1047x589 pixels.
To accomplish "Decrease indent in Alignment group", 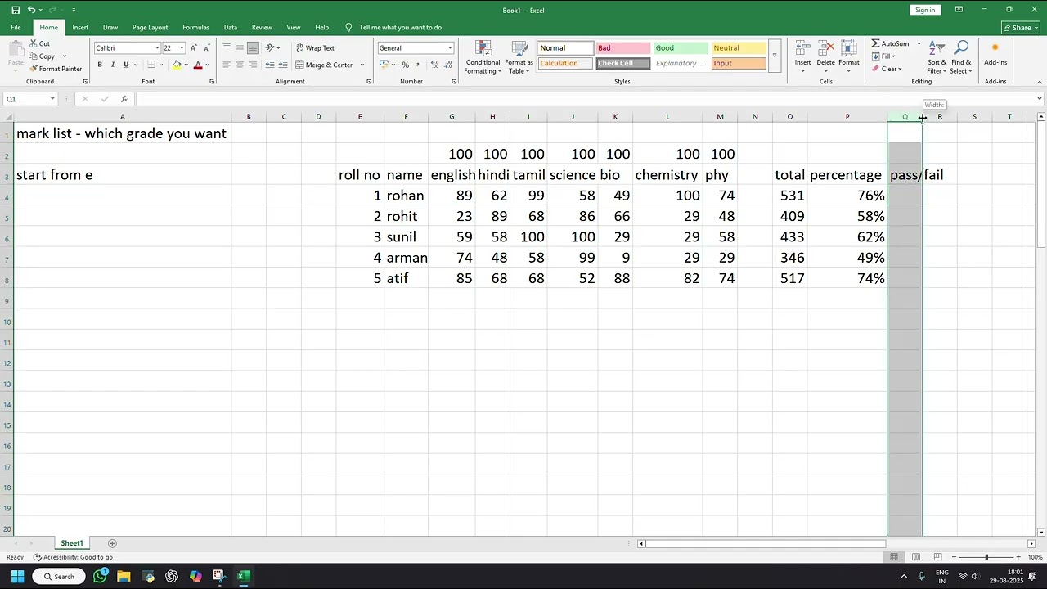I will [270, 65].
